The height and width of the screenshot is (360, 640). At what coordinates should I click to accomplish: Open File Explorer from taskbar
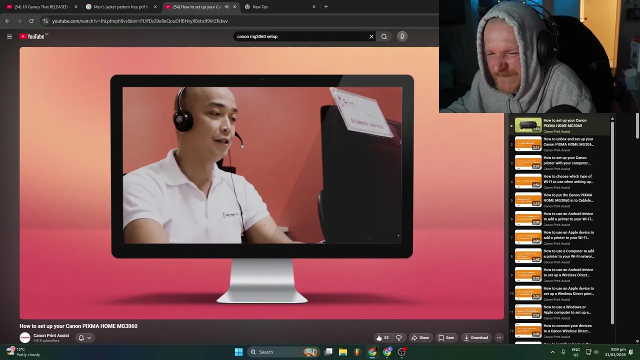(x=343, y=352)
